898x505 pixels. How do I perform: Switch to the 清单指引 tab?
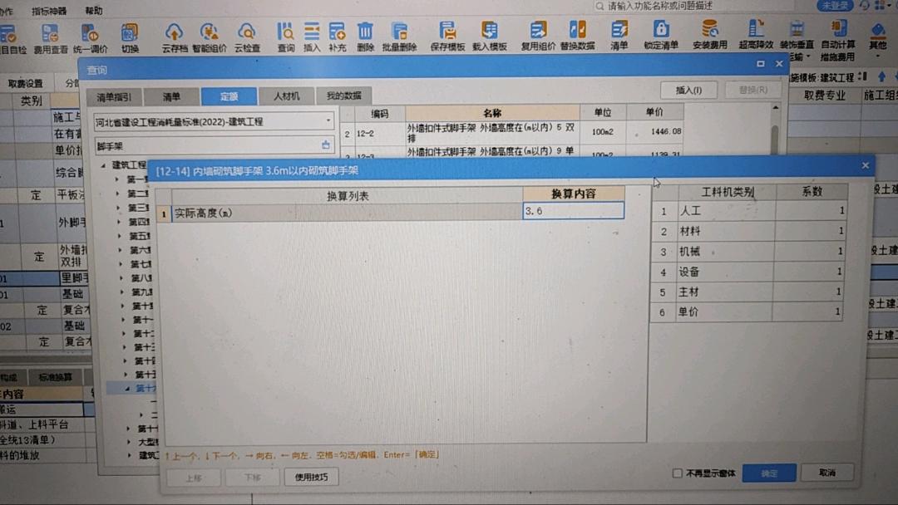(114, 97)
